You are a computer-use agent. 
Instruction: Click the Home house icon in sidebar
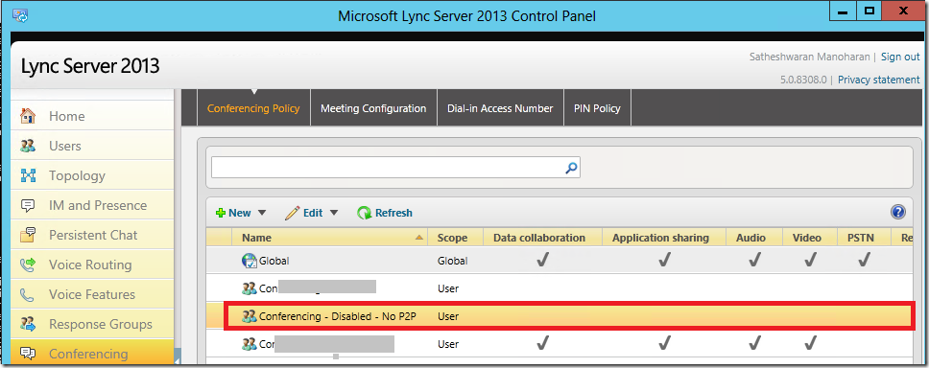click(x=28, y=116)
